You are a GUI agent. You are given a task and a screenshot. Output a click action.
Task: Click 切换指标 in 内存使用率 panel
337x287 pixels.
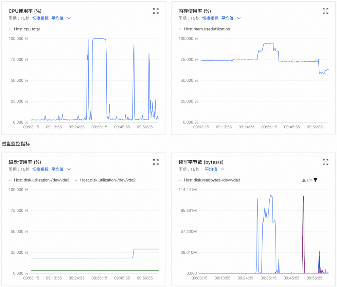click(x=210, y=18)
